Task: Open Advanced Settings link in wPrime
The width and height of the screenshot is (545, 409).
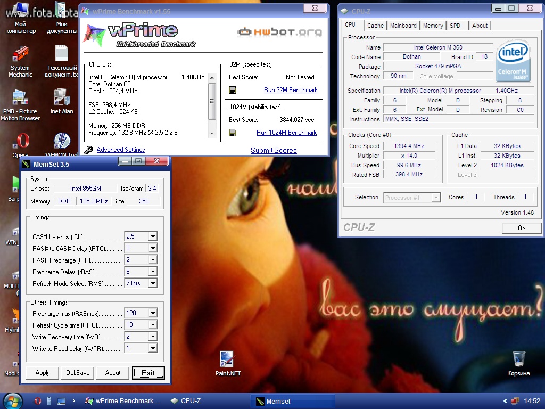Action: 121,150
